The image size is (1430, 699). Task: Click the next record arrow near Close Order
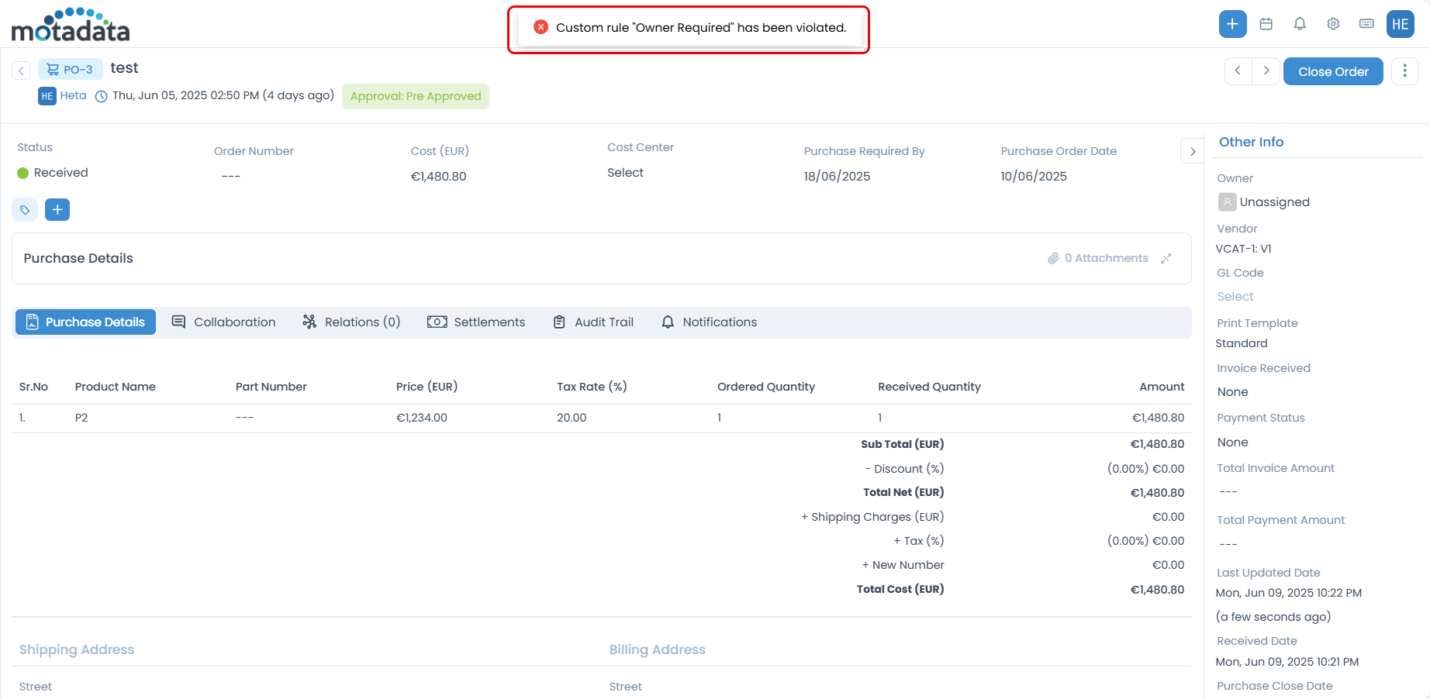pyautogui.click(x=1266, y=71)
